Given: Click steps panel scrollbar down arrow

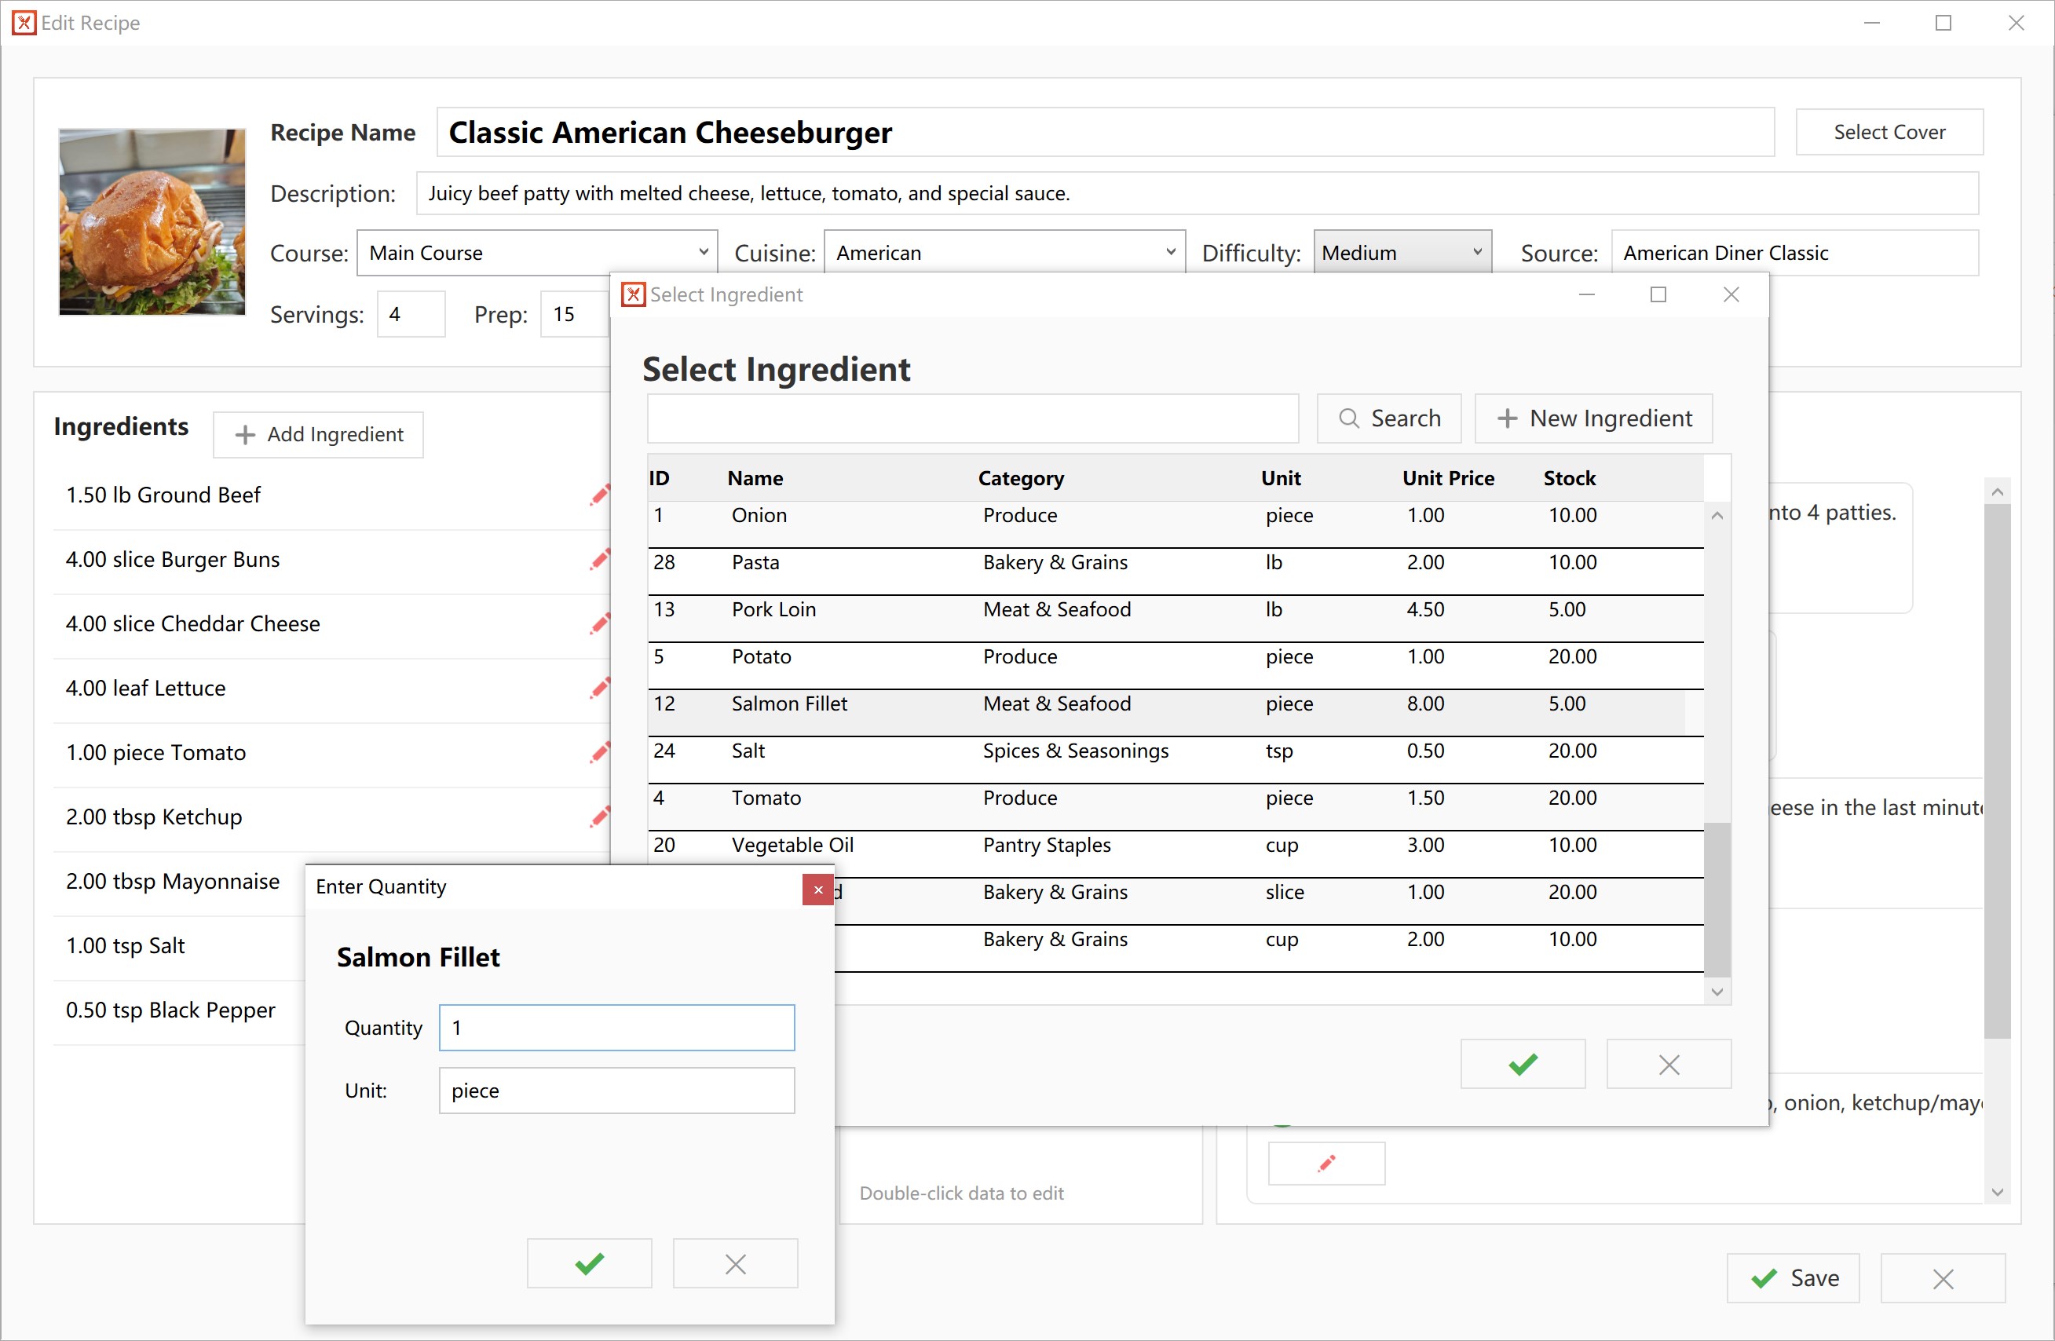Looking at the screenshot, I should tap(1997, 1193).
